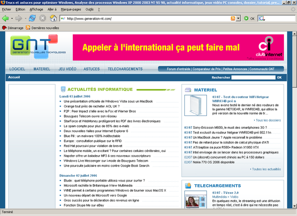Open 'Deux nouvelles failles pour Internet Explorer 6'
Screen dimensions: 297x216
click(x=96, y=131)
